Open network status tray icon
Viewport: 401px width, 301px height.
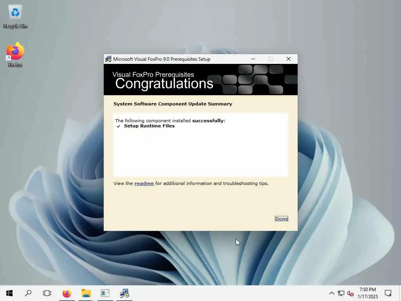(x=341, y=293)
